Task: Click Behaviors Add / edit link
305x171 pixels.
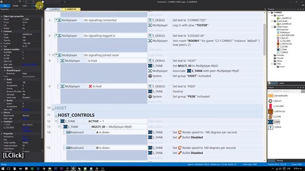Action: coord(27,110)
